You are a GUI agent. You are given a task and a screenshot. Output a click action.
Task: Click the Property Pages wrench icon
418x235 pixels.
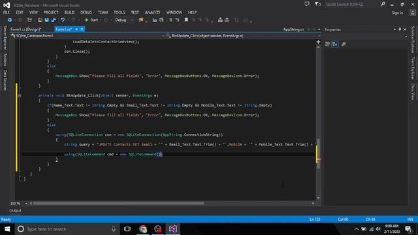[344, 44]
